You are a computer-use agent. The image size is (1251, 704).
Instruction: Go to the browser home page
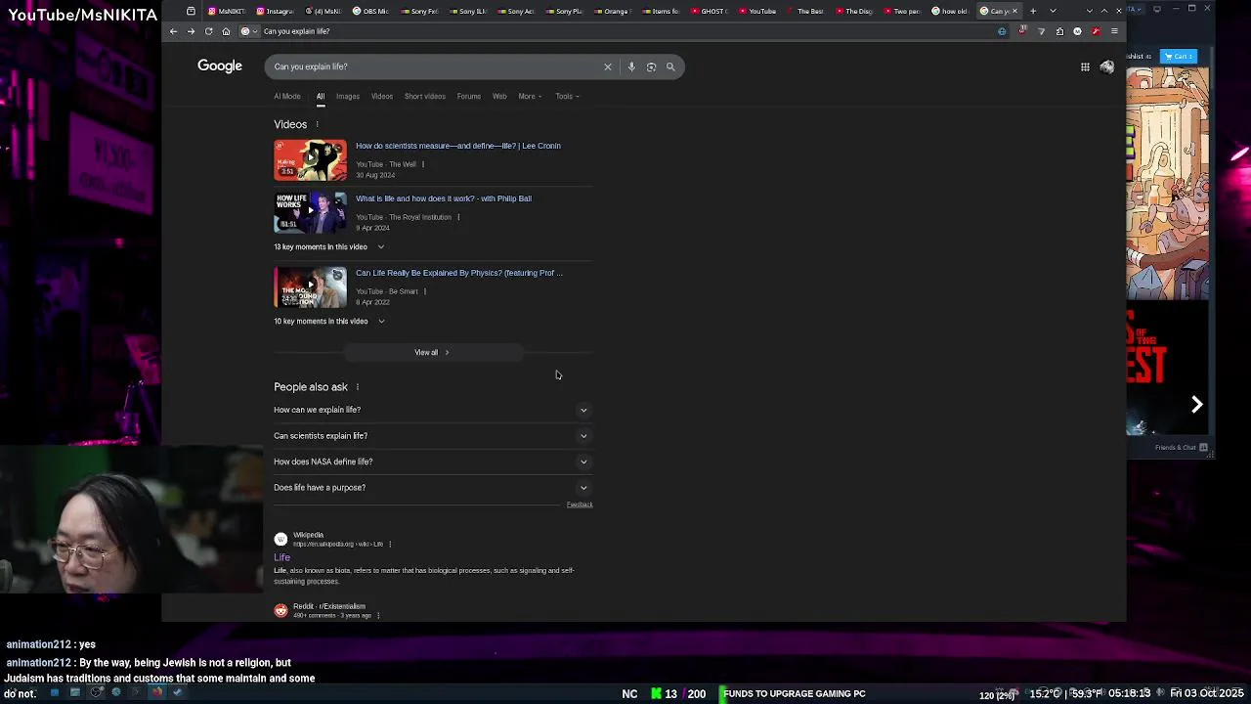pyautogui.click(x=226, y=31)
